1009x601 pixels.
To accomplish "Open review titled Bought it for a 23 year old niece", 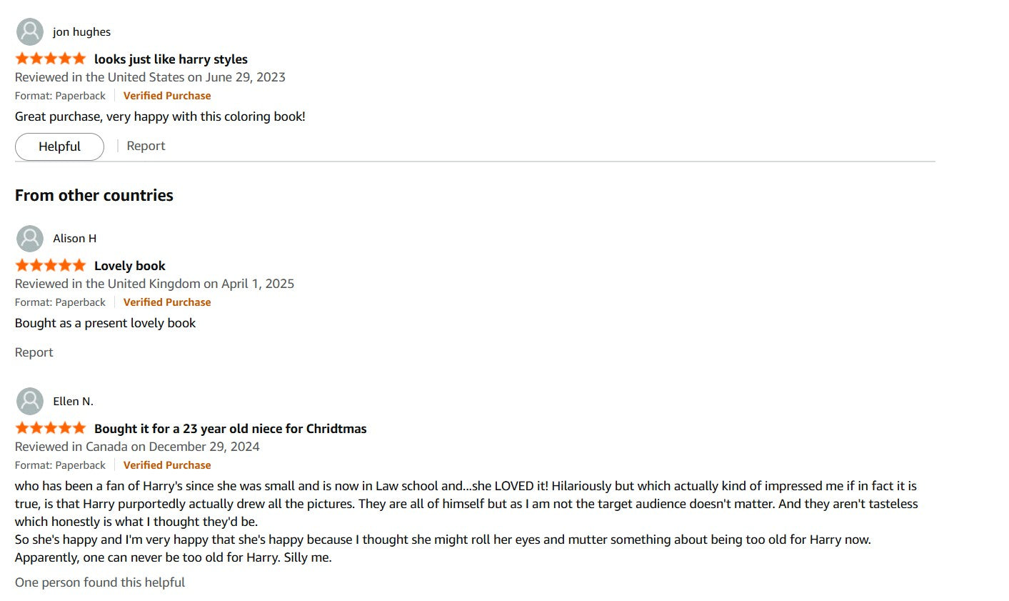I will pyautogui.click(x=230, y=429).
